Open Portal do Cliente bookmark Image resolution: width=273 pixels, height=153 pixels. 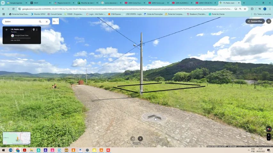[x=217, y=14]
